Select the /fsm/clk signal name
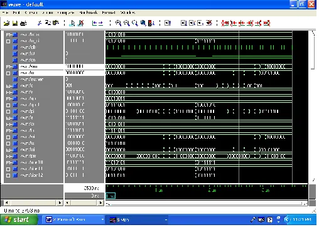 pyautogui.click(x=28, y=48)
